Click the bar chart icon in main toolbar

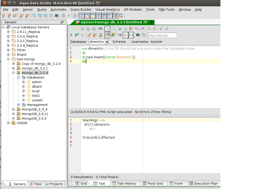click(x=121, y=16)
